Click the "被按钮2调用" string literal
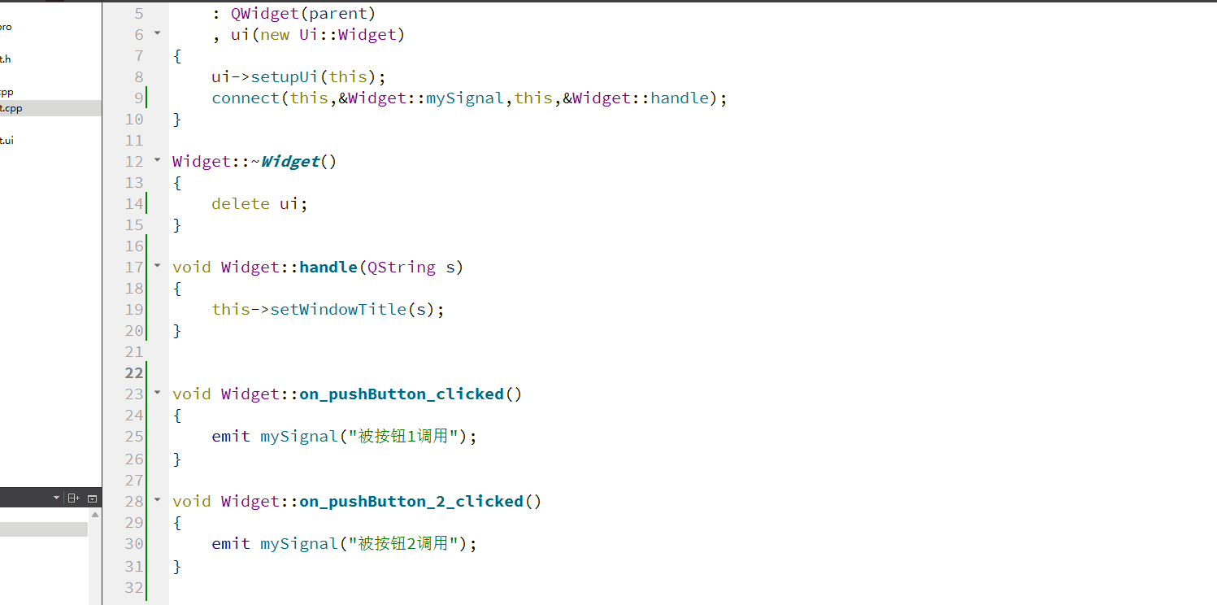Image resolution: width=1217 pixels, height=605 pixels. (402, 543)
